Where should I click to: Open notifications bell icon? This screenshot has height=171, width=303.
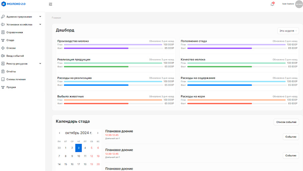[x=272, y=4]
